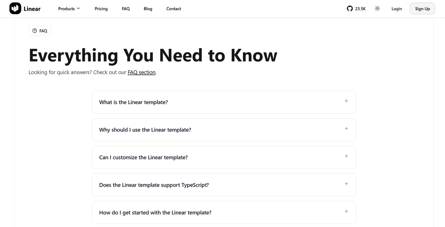Navigate to the Blog page

coord(148,9)
